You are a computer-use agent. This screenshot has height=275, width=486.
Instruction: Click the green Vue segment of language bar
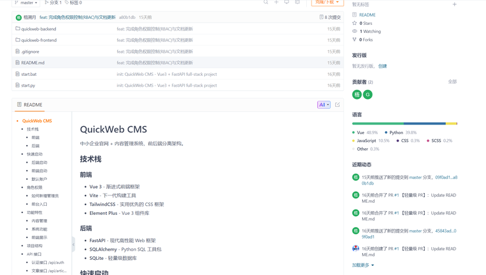tap(378, 124)
